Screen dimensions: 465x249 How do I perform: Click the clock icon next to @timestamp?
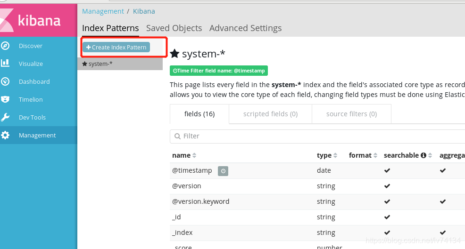point(223,171)
